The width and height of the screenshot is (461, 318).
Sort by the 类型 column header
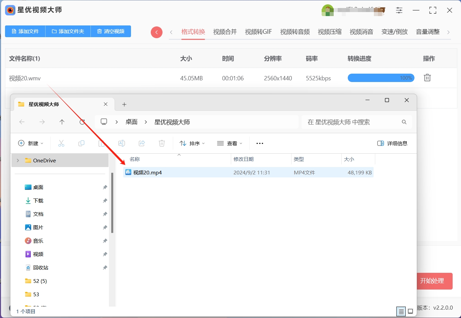[299, 159]
